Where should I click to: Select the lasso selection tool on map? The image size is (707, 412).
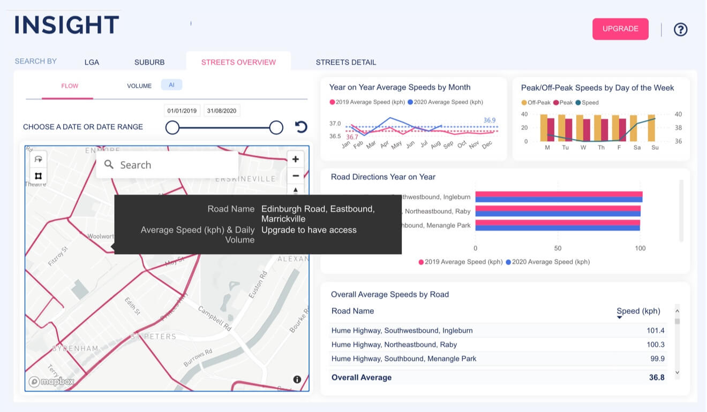pos(38,159)
